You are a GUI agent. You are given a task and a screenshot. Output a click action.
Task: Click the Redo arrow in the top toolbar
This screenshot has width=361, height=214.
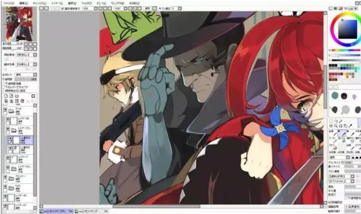click(x=46, y=8)
